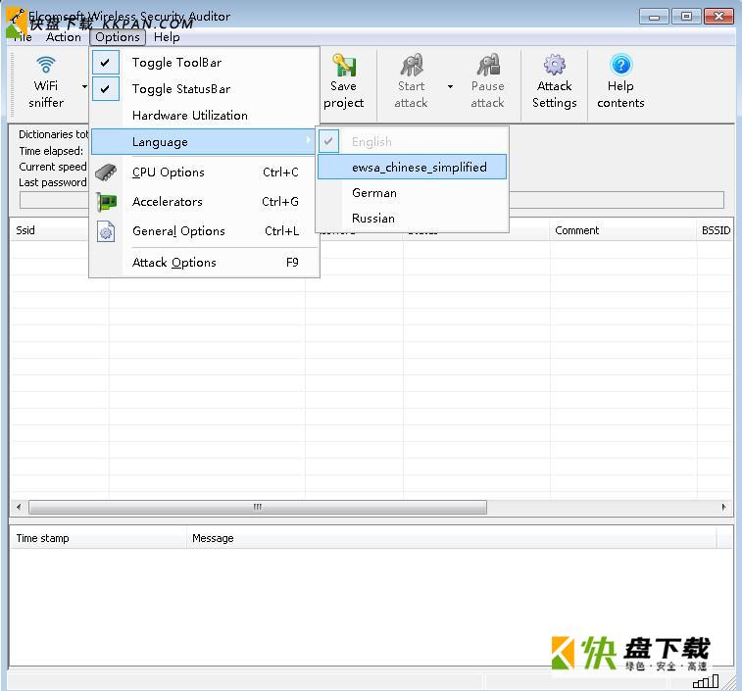This screenshot has height=691, width=742.
Task: Click the Save project icon
Action: pyautogui.click(x=344, y=65)
